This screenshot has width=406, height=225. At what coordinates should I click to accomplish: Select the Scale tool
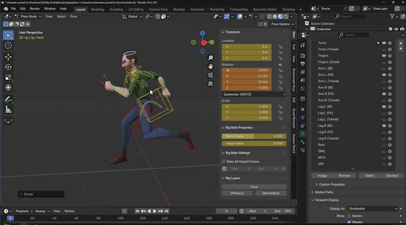tap(8, 77)
